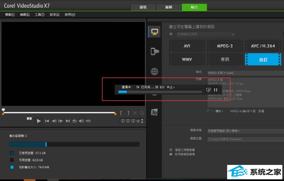Choose the MPEG-2 output format

(225, 46)
